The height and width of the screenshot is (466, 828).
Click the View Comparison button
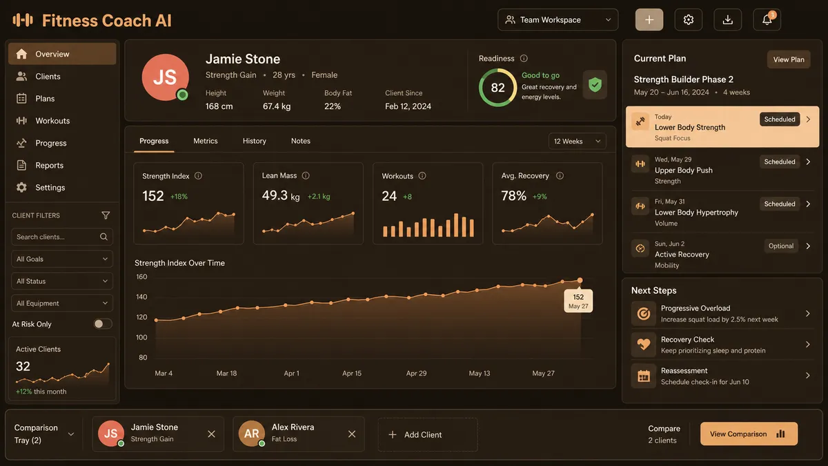749,434
